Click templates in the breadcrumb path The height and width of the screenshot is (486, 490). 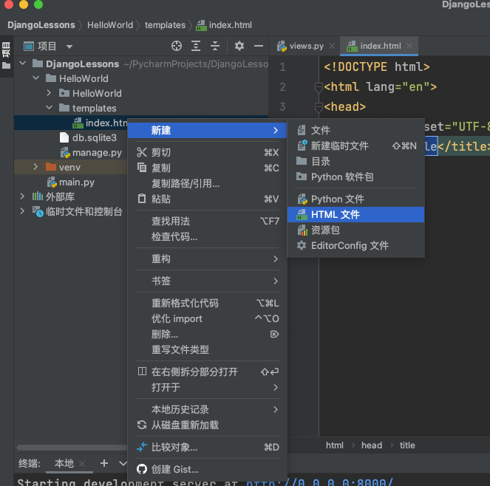pyautogui.click(x=165, y=25)
